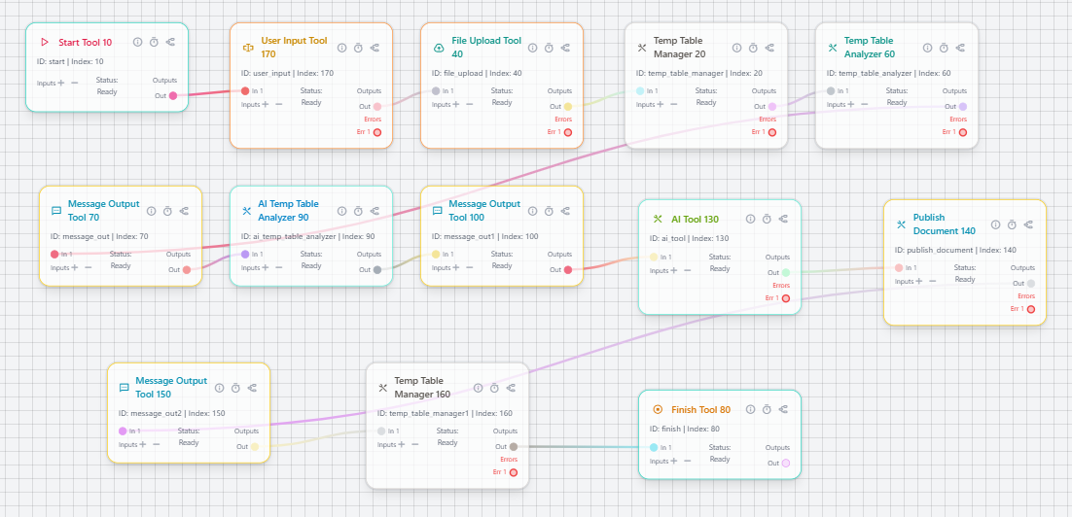Remove an input from Temp Table Manager 160
Screen dimensions: 1072x517
[415, 444]
